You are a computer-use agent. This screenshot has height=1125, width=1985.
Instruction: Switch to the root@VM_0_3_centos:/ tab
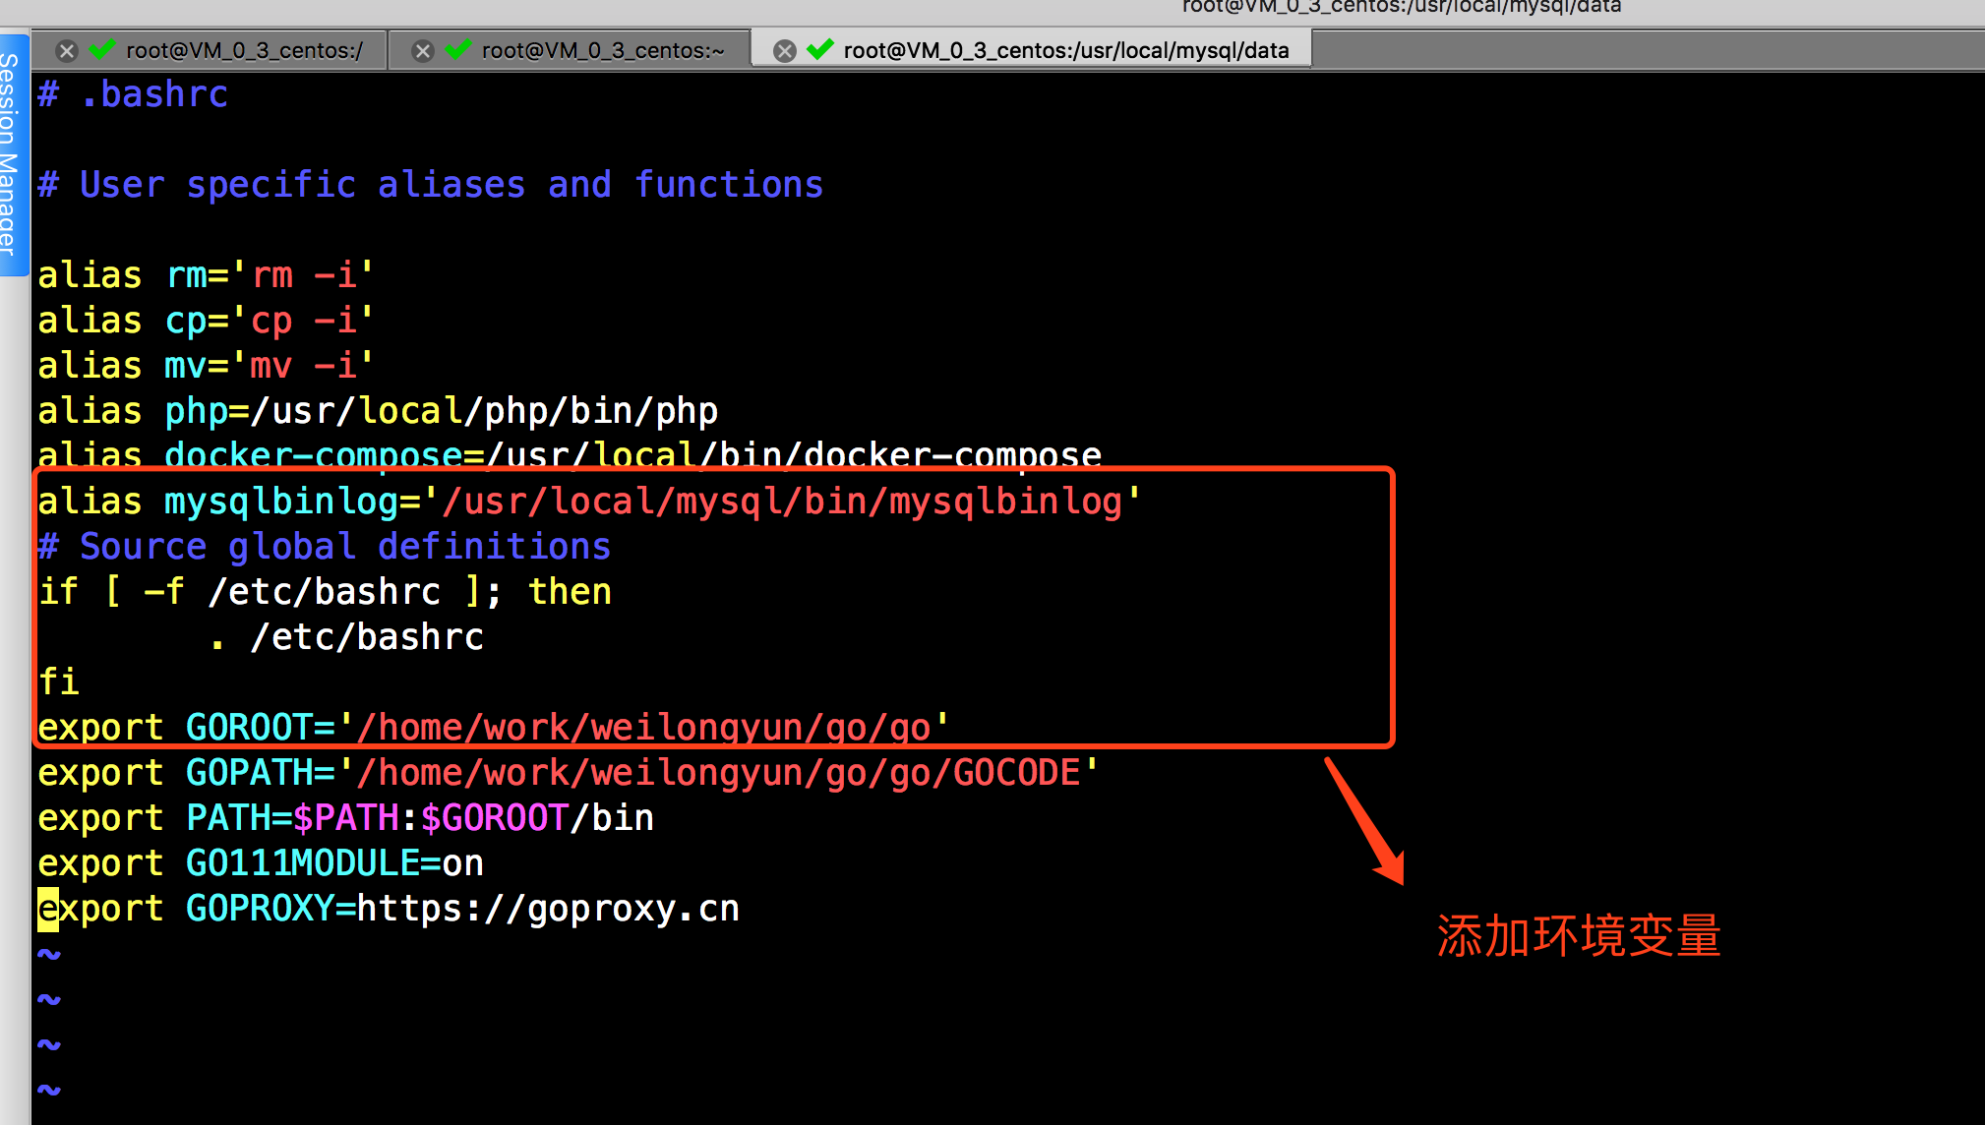244,51
